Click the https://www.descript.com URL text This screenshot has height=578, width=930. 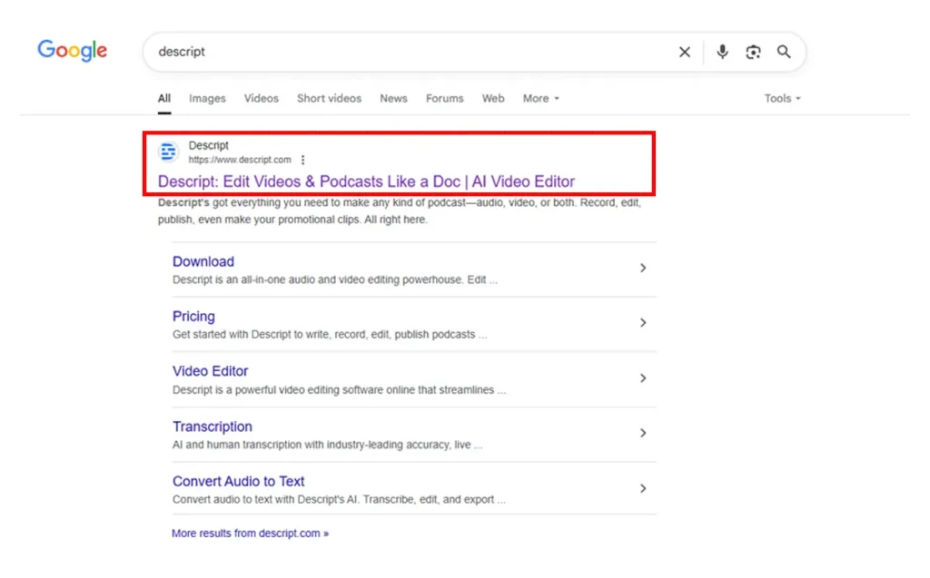tap(240, 160)
